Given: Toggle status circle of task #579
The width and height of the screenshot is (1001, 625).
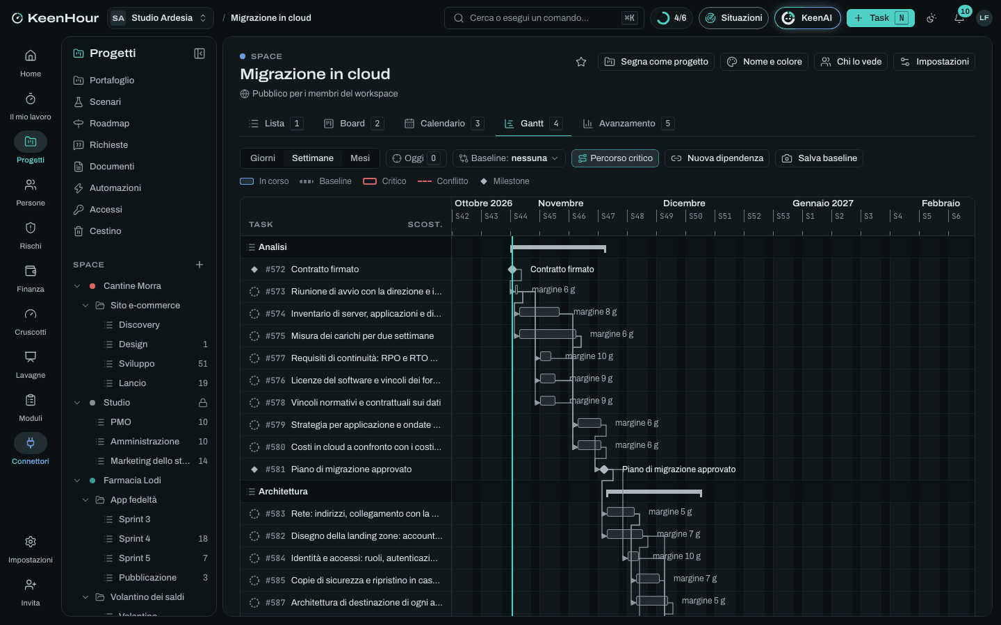Looking at the screenshot, I should click(254, 425).
